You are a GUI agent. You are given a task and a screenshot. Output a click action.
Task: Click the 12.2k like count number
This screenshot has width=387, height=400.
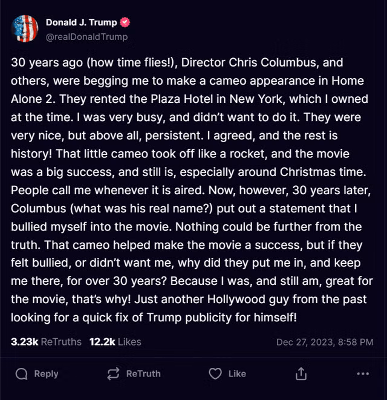(x=102, y=342)
